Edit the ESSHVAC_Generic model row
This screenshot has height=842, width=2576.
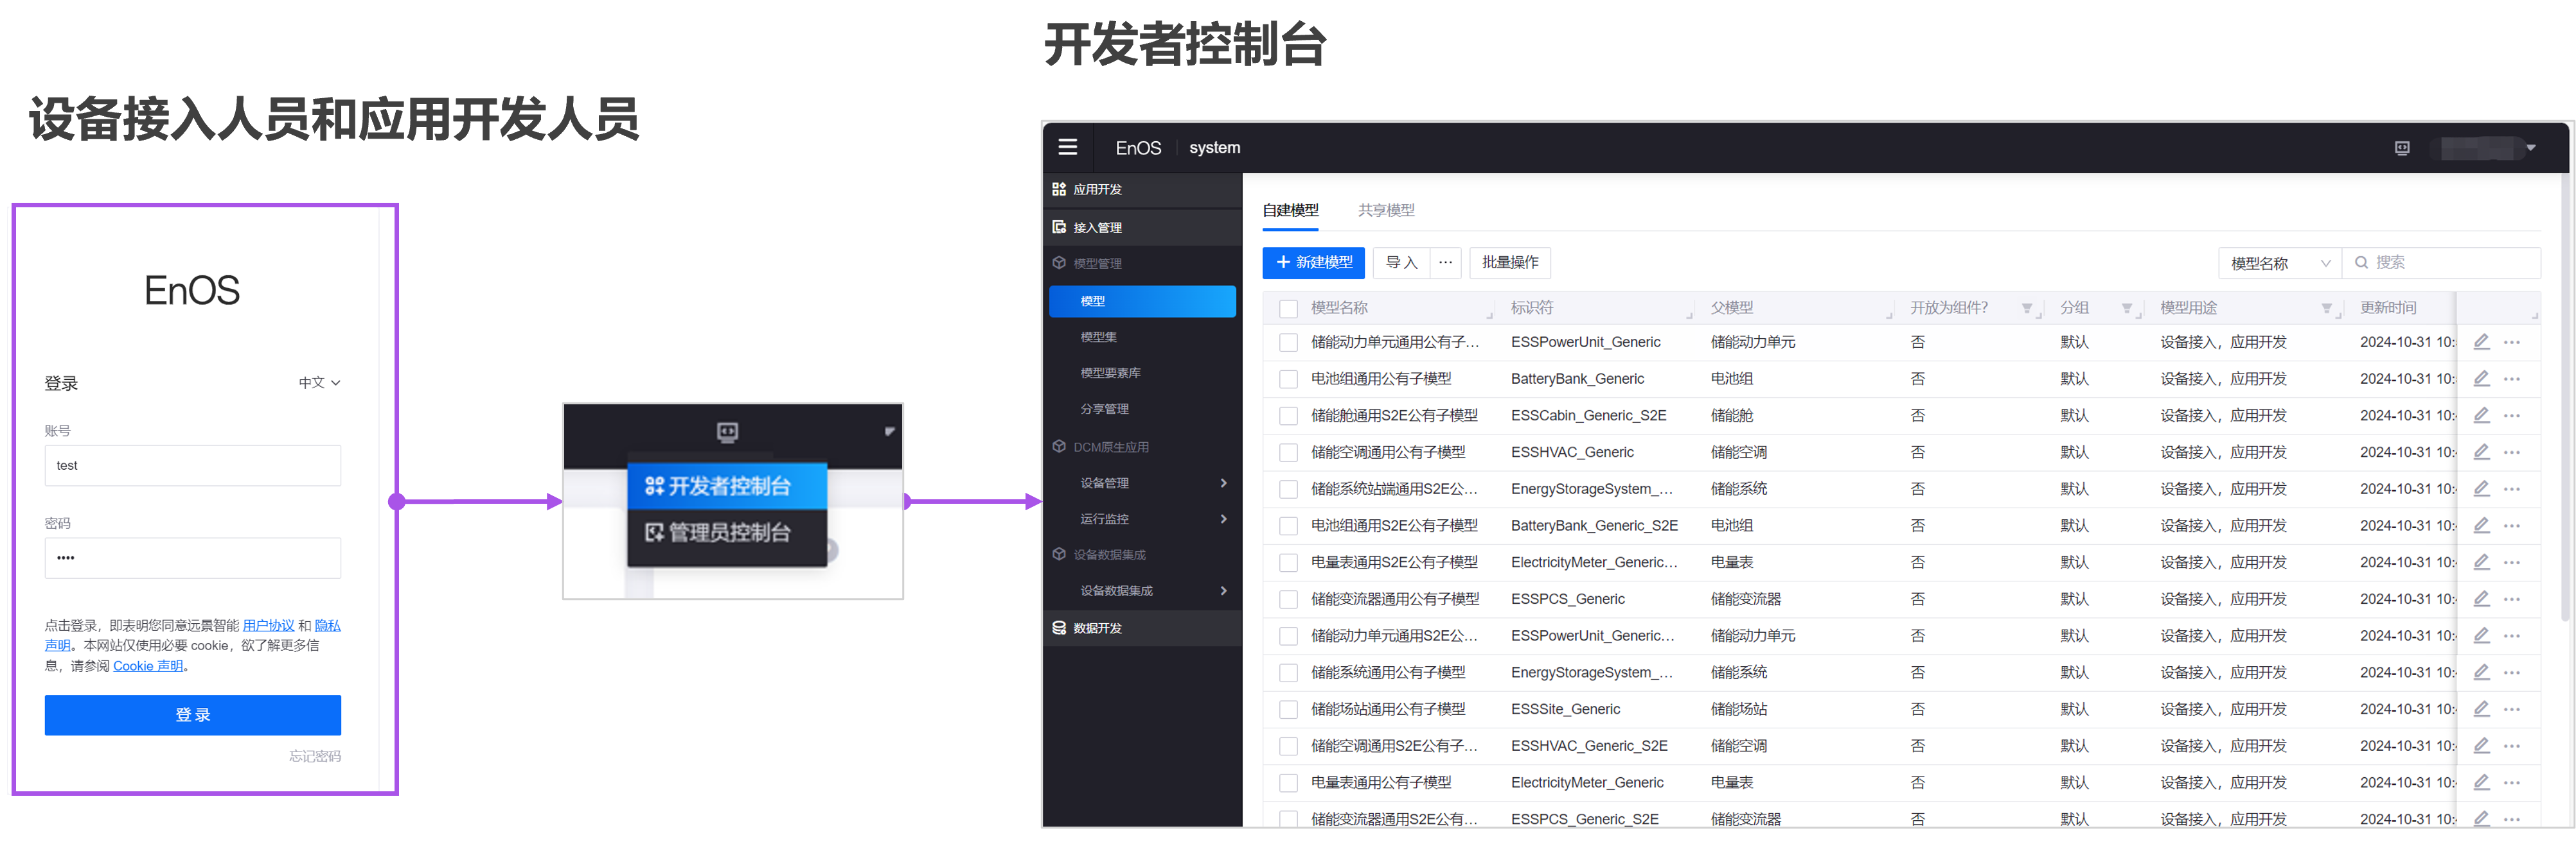pyautogui.click(x=2482, y=452)
